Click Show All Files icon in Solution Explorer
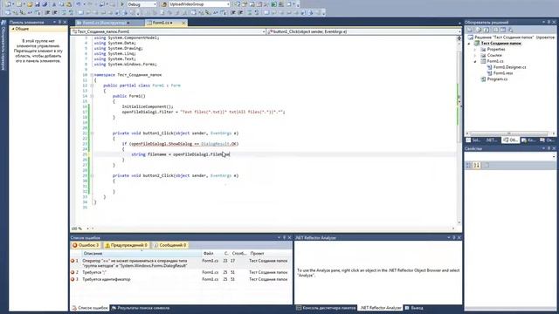This screenshot has height=314, width=559. (x=479, y=30)
